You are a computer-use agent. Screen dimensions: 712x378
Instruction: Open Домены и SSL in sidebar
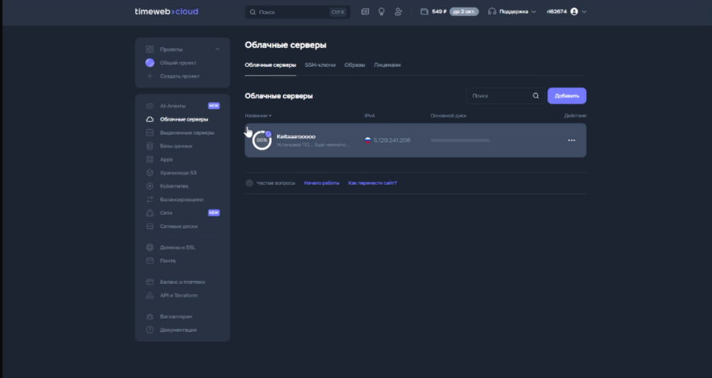tap(177, 248)
